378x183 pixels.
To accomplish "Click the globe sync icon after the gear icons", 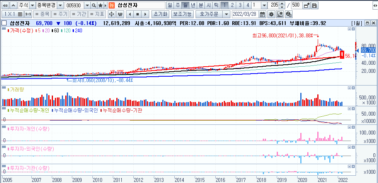I will click(289, 14).
